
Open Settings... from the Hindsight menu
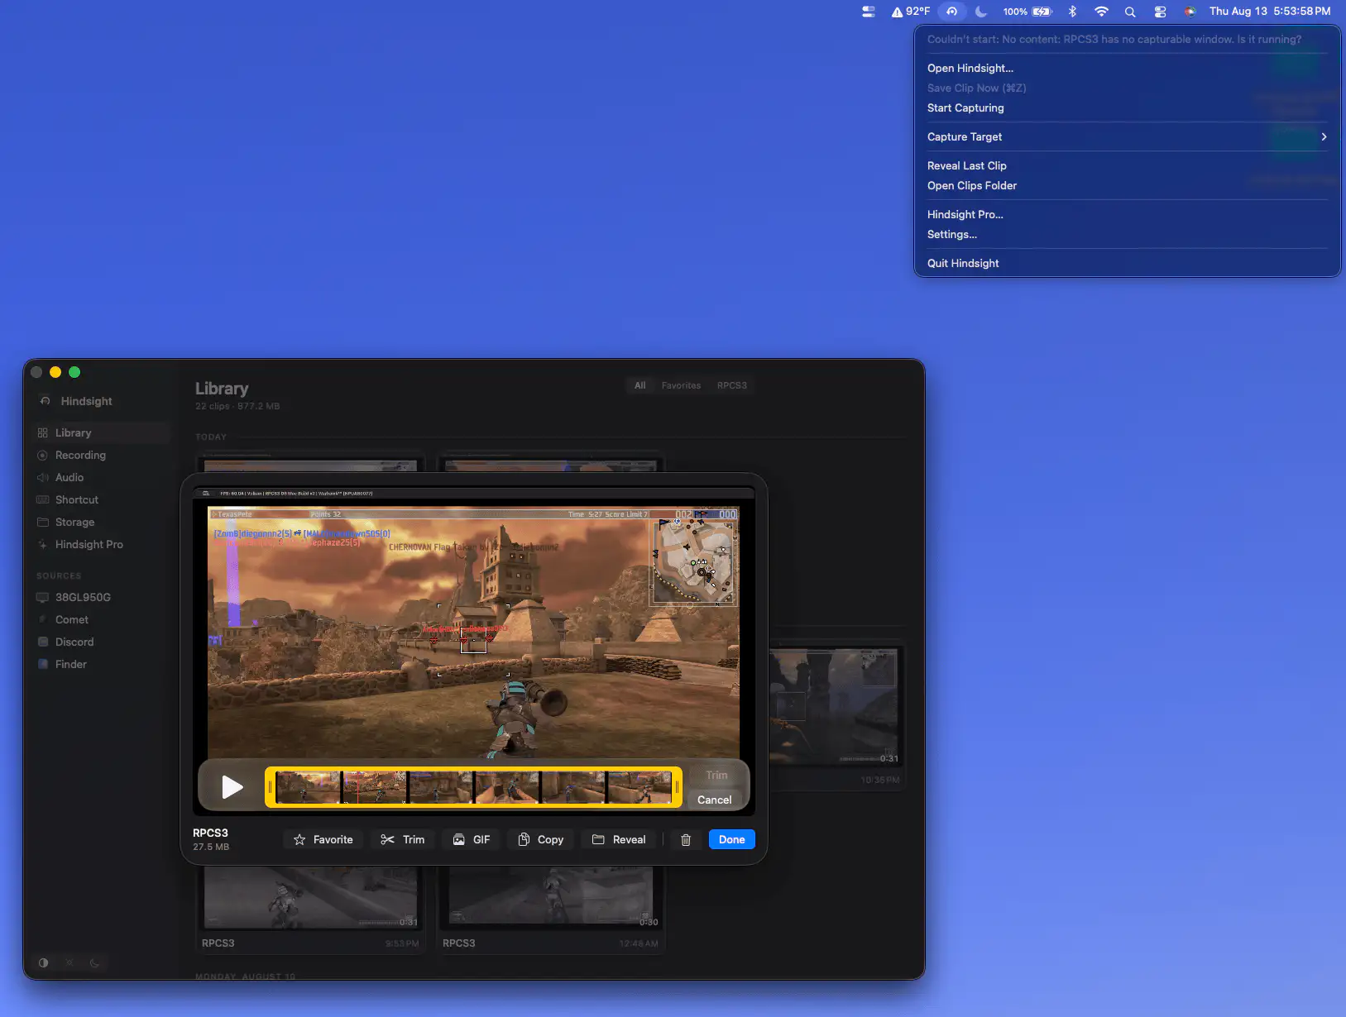point(1127,234)
